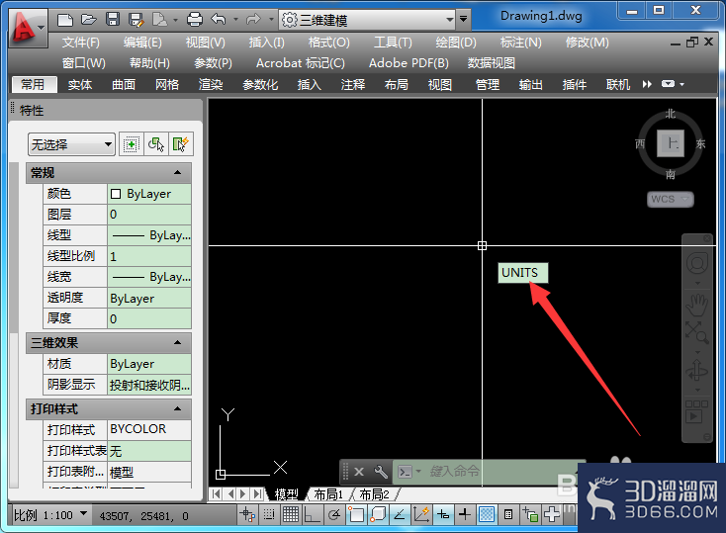The image size is (726, 533).
Task: Open the 无选择 selection dropdown
Action: click(x=71, y=144)
